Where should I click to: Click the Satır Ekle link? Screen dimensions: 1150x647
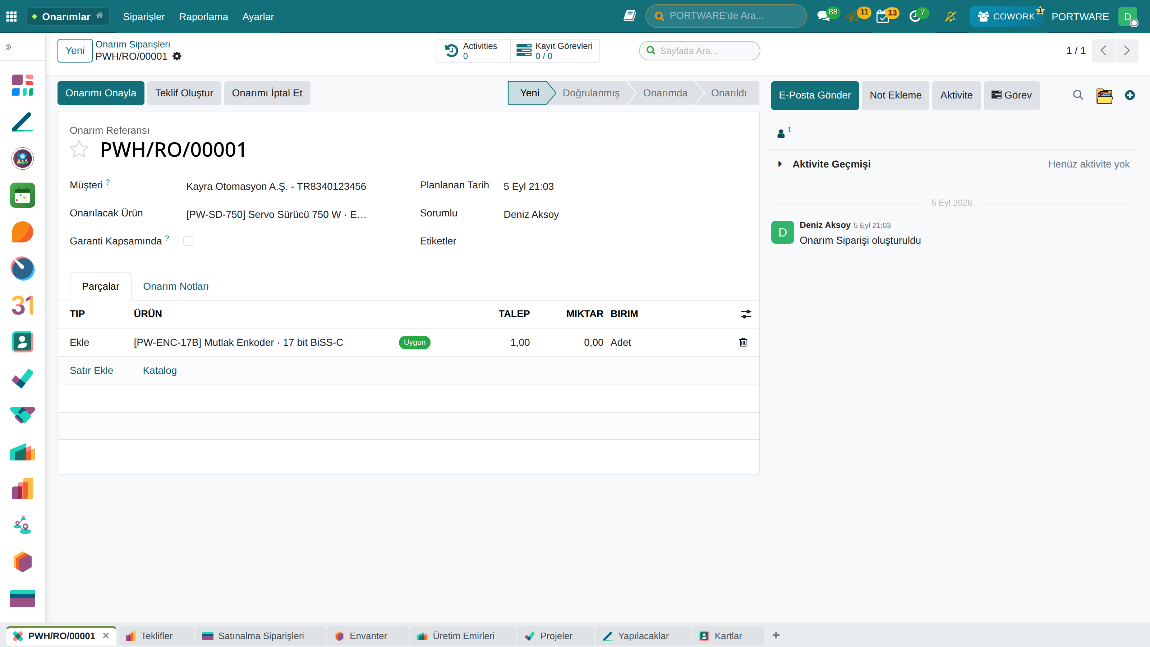tap(92, 370)
